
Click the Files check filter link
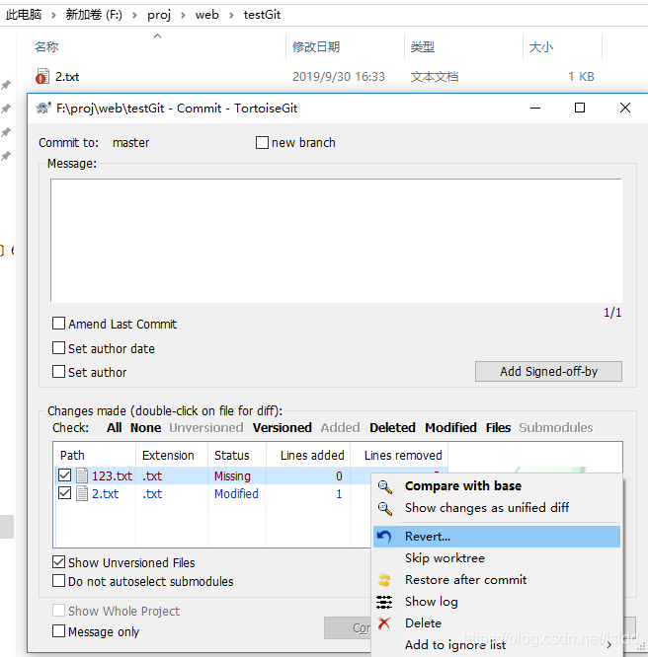tap(498, 428)
